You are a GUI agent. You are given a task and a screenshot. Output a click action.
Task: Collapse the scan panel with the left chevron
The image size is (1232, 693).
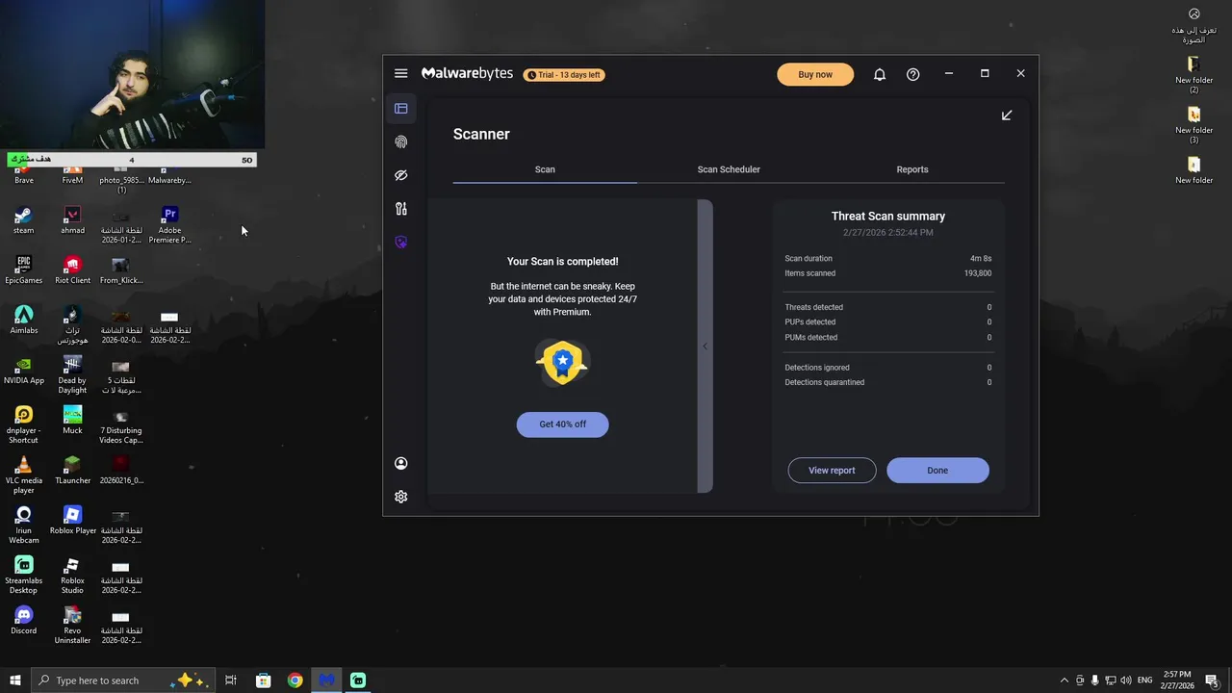click(x=705, y=346)
